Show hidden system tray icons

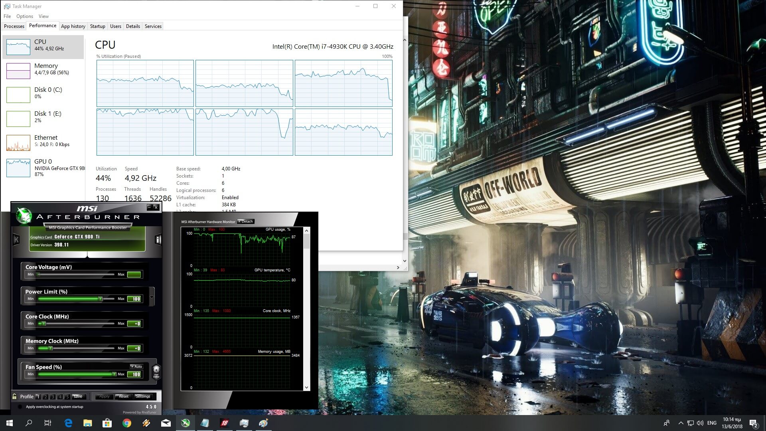click(x=681, y=423)
